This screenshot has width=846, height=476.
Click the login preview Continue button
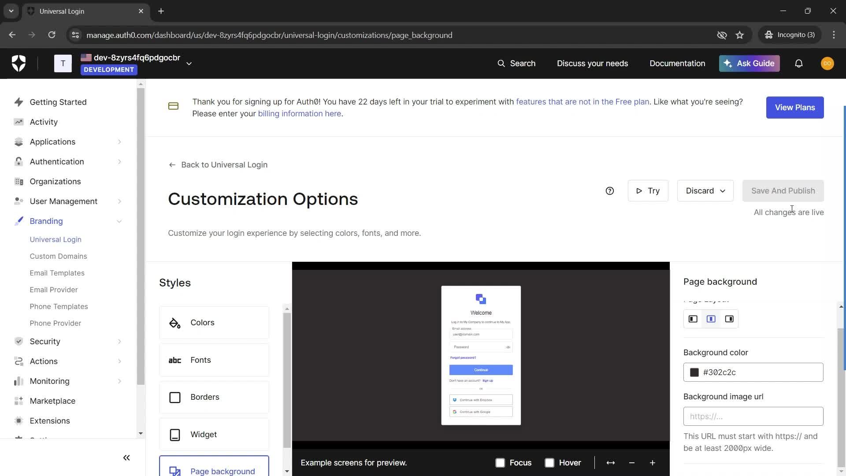pos(481,370)
